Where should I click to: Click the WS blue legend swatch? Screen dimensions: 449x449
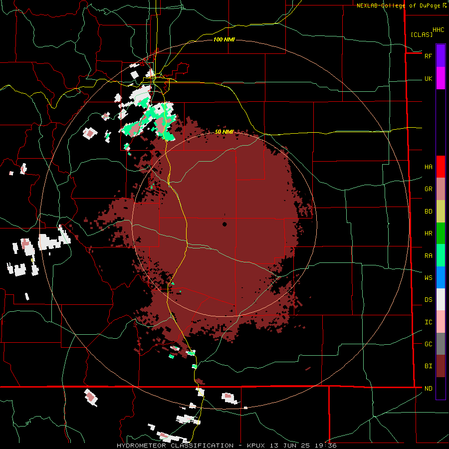[x=441, y=277]
